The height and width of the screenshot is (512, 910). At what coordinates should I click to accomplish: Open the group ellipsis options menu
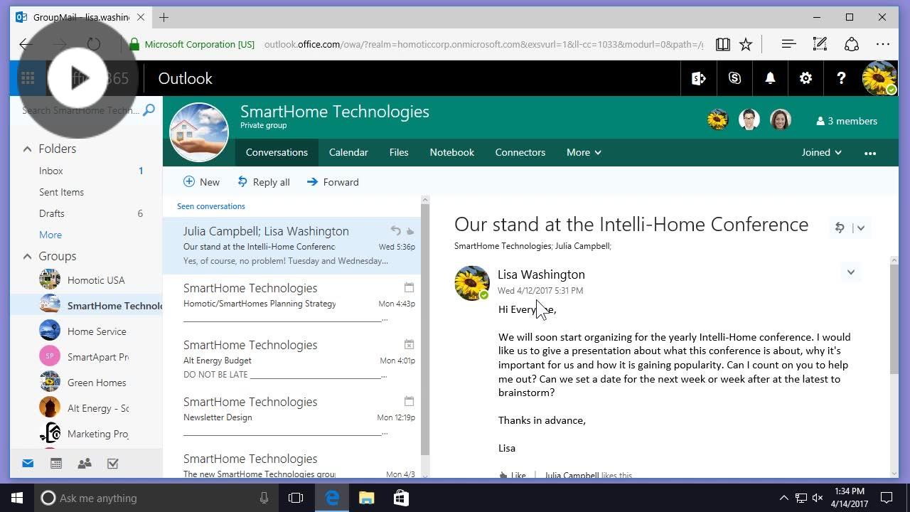click(870, 153)
